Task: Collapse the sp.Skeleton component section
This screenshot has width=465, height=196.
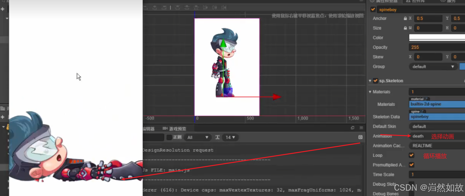Action: pos(370,81)
